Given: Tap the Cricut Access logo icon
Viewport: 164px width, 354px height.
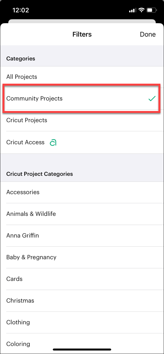Looking at the screenshot, I should coord(53,142).
